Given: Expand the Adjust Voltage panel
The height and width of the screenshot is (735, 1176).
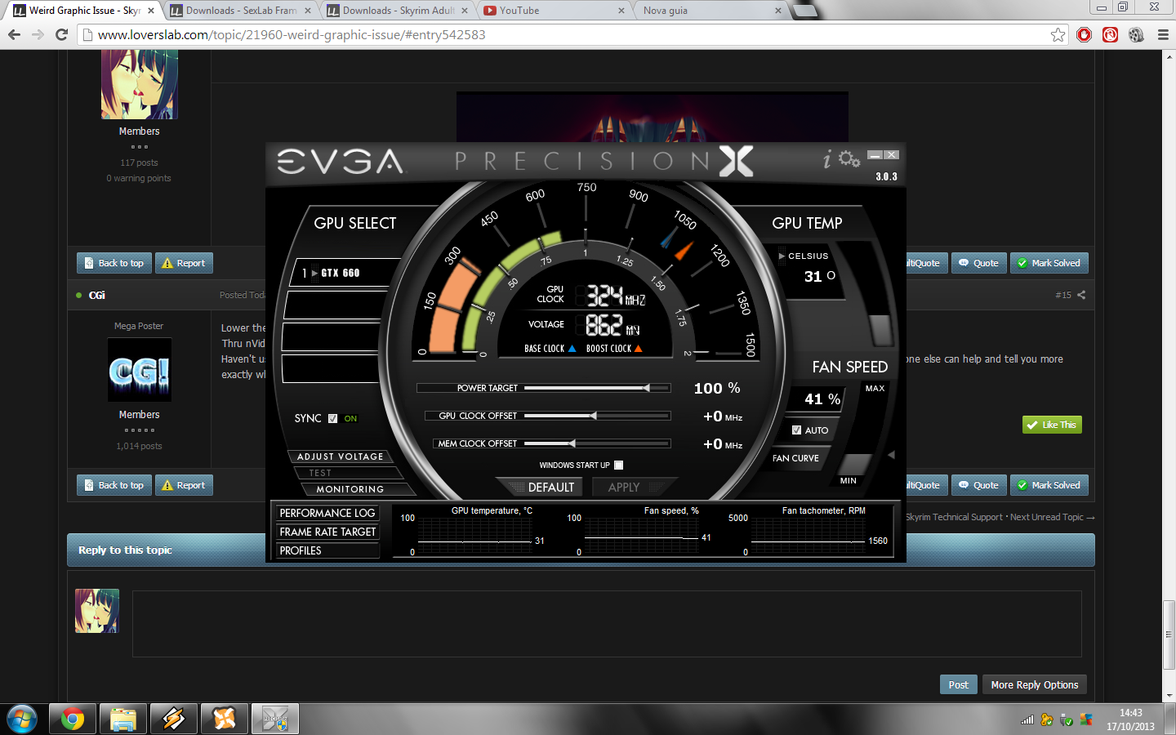Looking at the screenshot, I should tap(341, 457).
